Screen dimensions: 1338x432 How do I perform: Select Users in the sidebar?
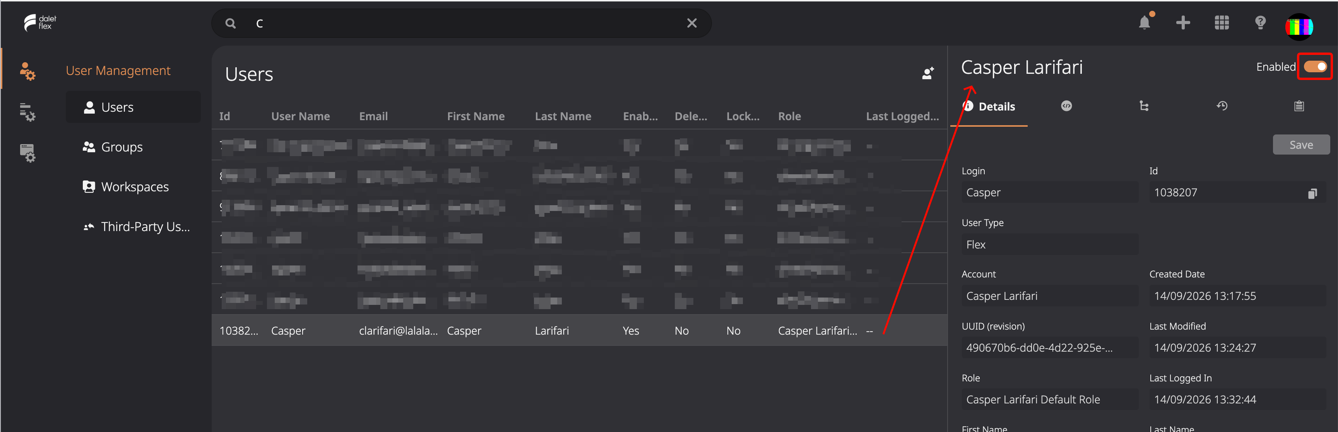133,107
